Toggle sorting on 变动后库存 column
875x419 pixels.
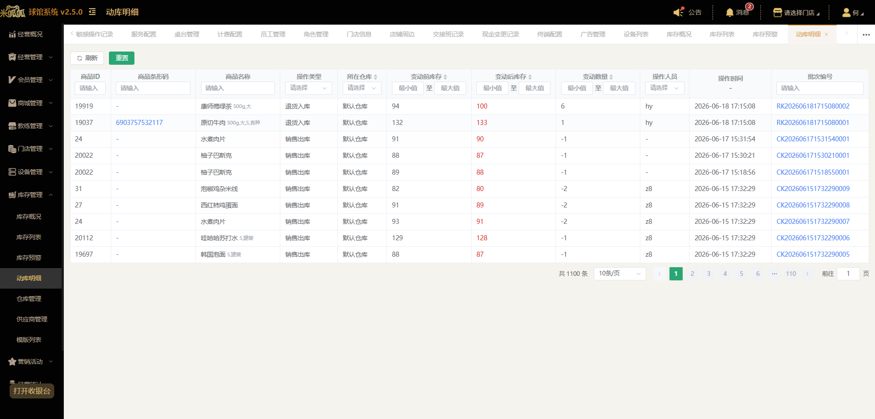point(530,77)
